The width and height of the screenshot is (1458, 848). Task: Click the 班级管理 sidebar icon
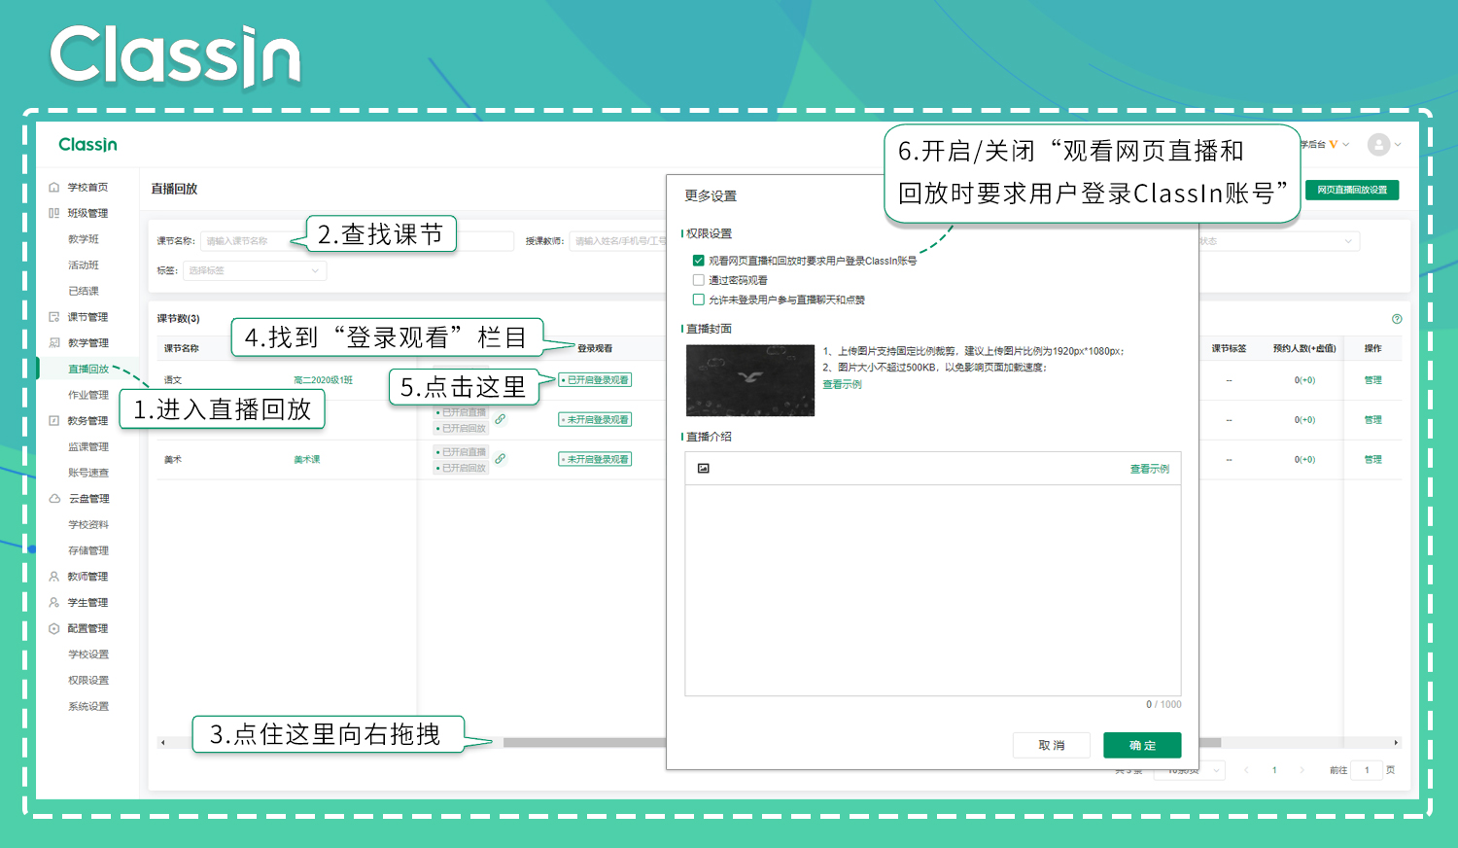click(54, 213)
